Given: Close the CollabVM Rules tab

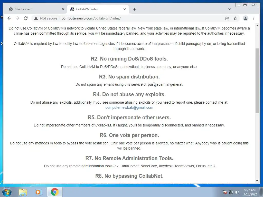Looking at the screenshot, I should [125, 9].
